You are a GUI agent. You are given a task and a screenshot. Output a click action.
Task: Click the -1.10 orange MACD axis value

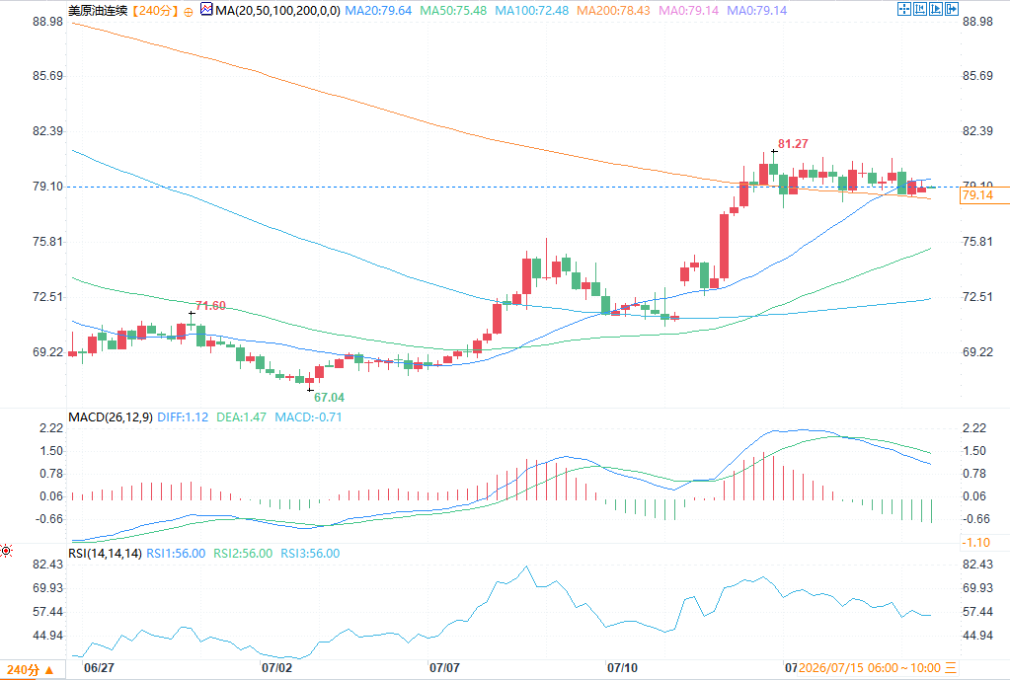pos(975,543)
